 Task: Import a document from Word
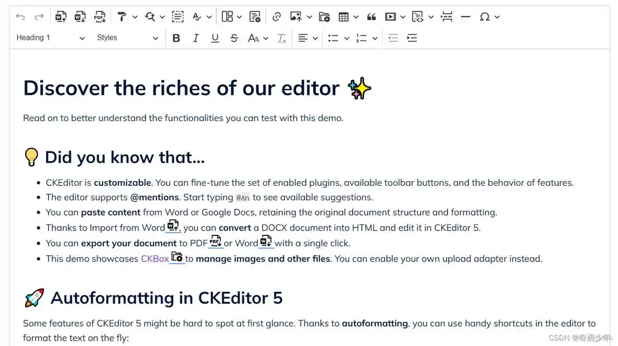pos(61,16)
